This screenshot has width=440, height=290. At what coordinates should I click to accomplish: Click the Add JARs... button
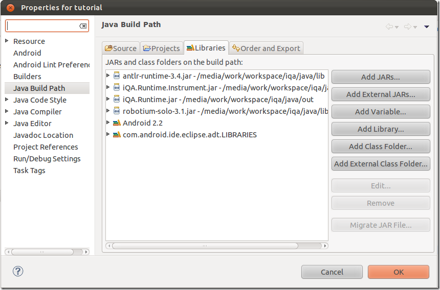click(x=381, y=77)
